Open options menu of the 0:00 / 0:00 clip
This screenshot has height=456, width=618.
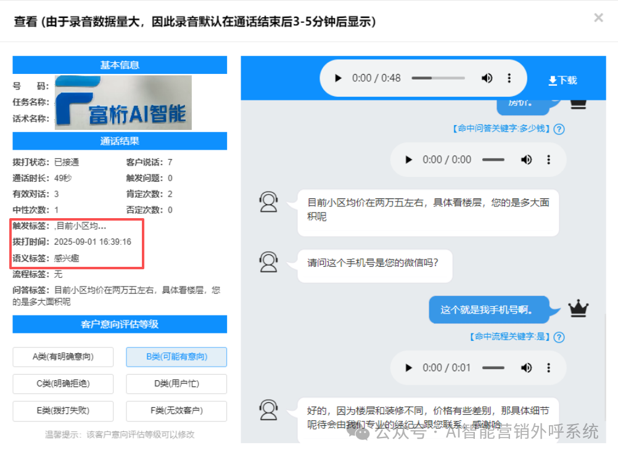point(549,160)
